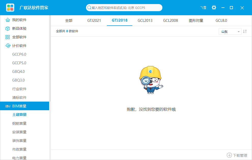The height and width of the screenshot is (160, 252).
Task: Click the search magnifier icon
Action: point(89,8)
